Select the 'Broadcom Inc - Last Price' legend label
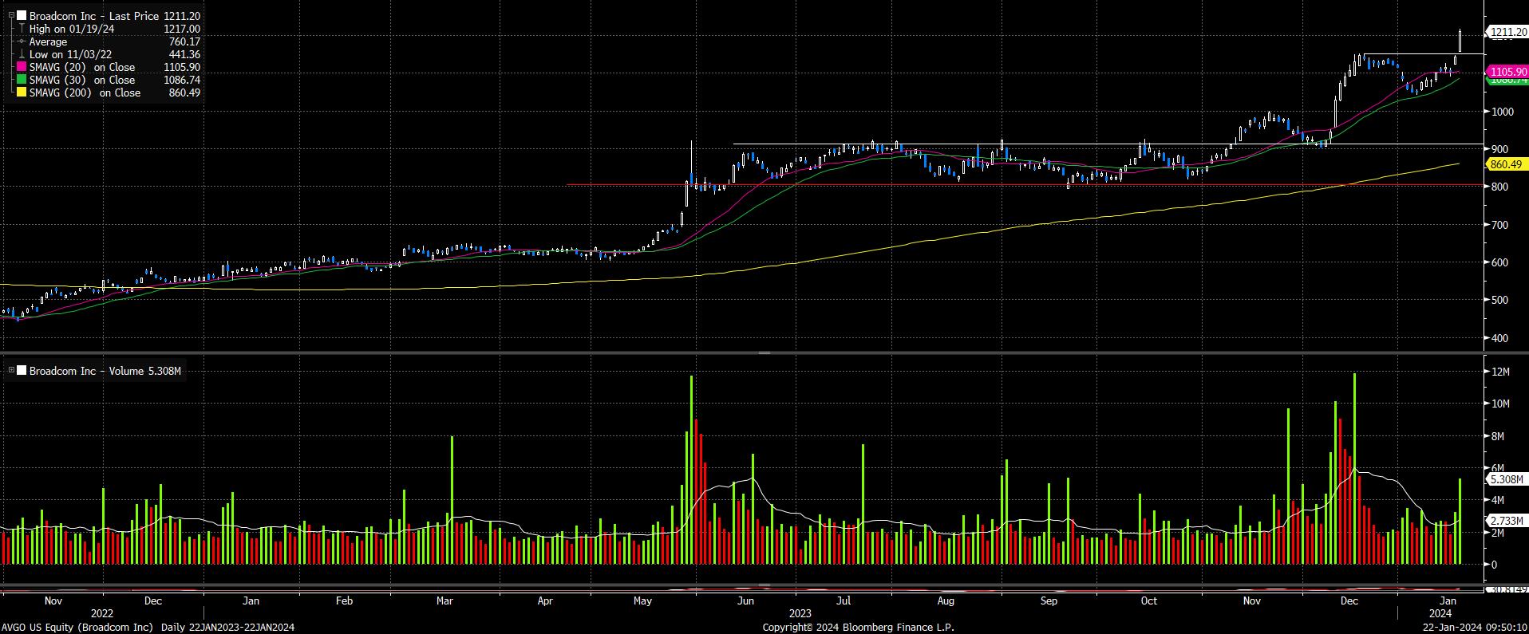The width and height of the screenshot is (1529, 634). coord(94,16)
